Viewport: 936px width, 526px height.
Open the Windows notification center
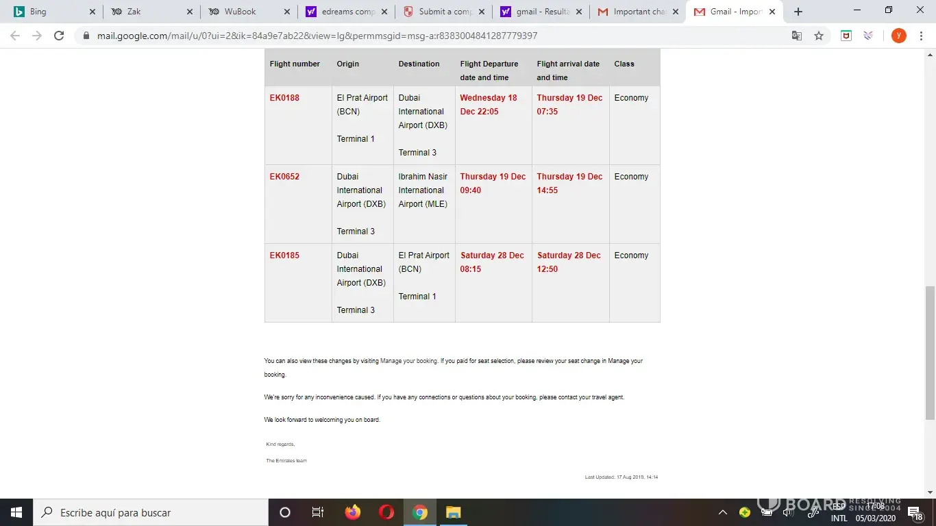pos(916,512)
